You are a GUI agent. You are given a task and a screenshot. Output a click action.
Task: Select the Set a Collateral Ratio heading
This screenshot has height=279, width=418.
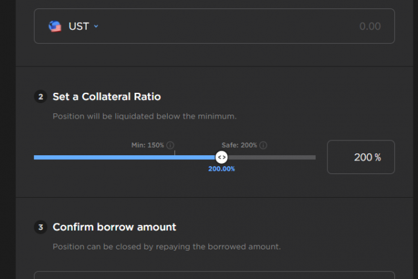coord(107,97)
